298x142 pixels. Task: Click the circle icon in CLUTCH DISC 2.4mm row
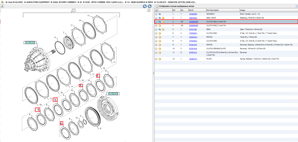[x=156, y=22]
